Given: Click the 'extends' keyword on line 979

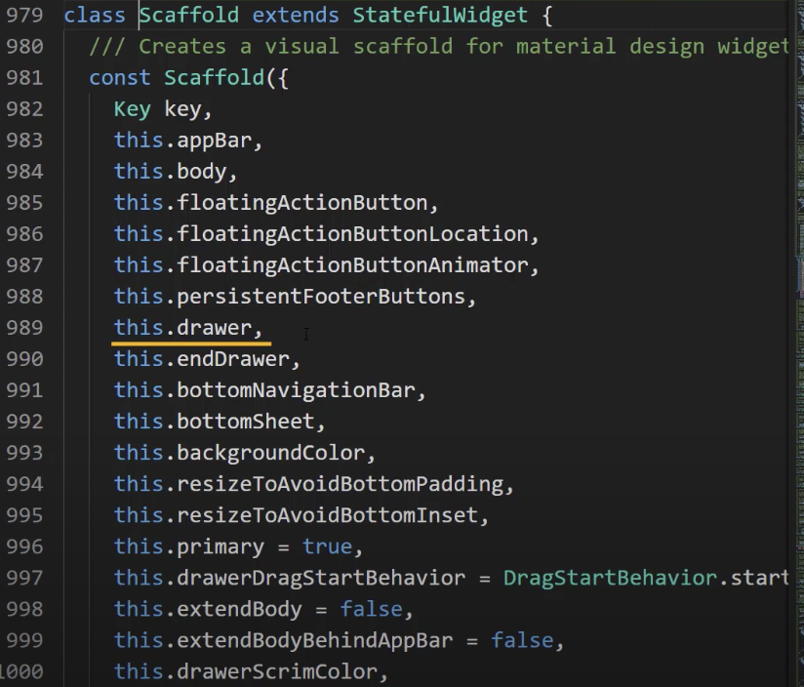Looking at the screenshot, I should point(296,16).
